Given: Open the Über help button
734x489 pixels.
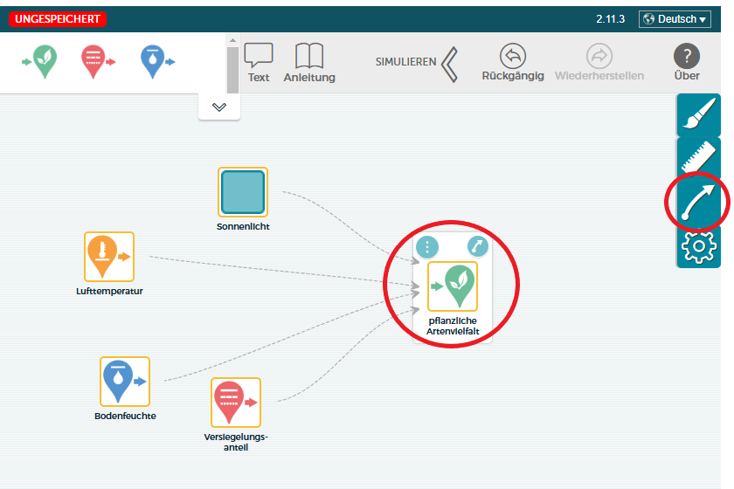Looking at the screenshot, I should [687, 62].
